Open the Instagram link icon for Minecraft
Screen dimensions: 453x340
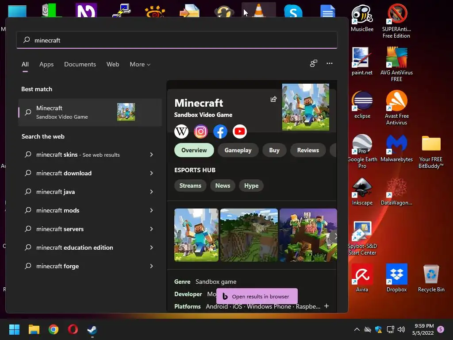[x=201, y=131]
